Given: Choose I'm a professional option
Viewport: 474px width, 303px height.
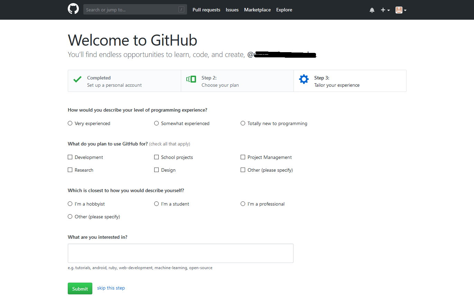Looking at the screenshot, I should [x=243, y=204].
